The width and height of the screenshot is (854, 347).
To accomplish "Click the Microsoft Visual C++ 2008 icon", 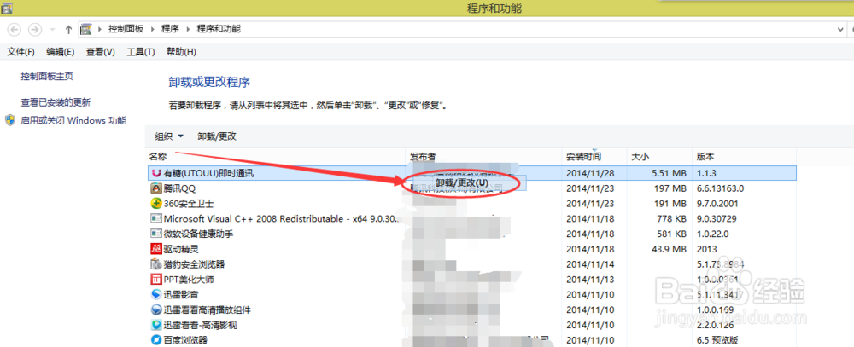I will pyautogui.click(x=156, y=218).
